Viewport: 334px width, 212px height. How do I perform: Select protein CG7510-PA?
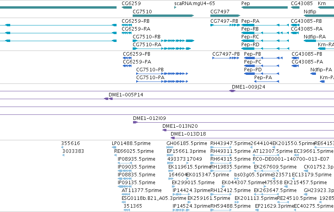coord(162,82)
